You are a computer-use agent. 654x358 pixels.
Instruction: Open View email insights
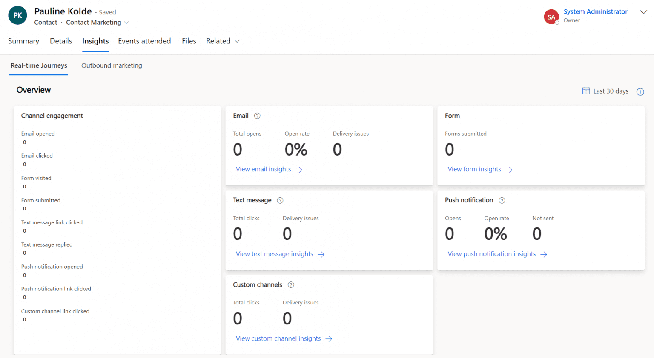pos(263,169)
